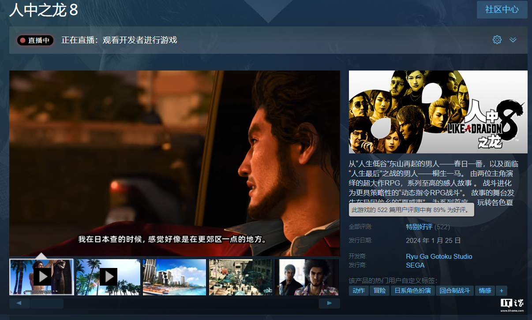Select the beach hotel screenshot thumbnail

174,277
